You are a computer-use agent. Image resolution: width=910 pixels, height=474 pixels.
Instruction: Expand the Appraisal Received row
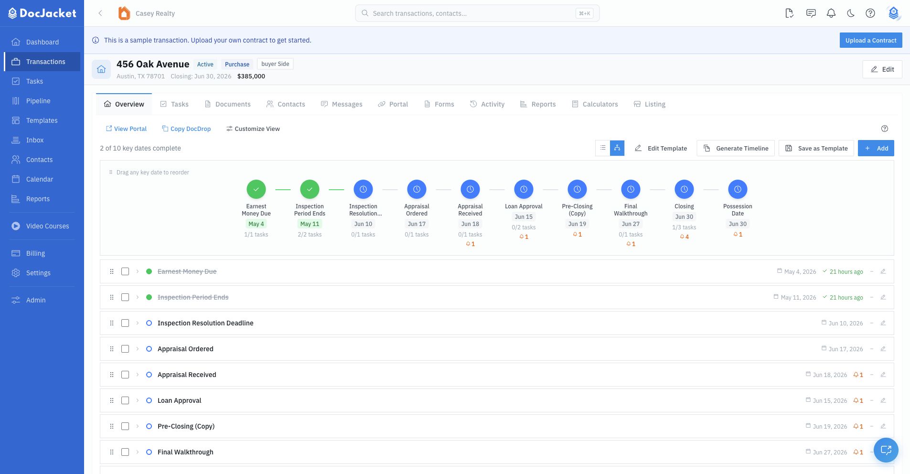pyautogui.click(x=138, y=375)
